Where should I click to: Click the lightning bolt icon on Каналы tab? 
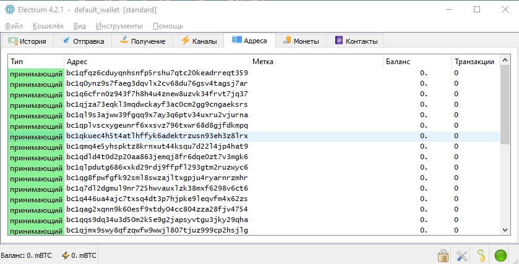point(185,40)
